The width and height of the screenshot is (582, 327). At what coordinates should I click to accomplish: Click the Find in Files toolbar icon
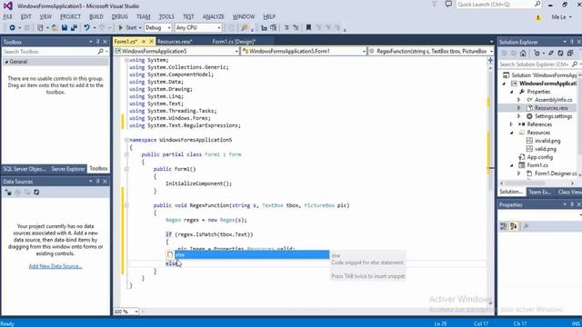(245, 28)
